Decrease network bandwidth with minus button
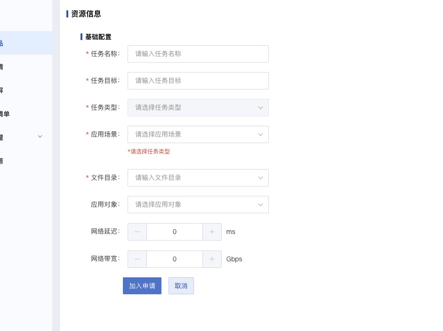The height and width of the screenshot is (331, 443). point(137,259)
